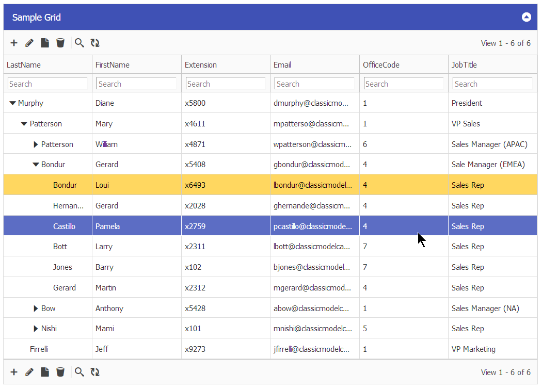Sort by the JobTitle column header
The width and height of the screenshot is (542, 389).
click(x=464, y=65)
